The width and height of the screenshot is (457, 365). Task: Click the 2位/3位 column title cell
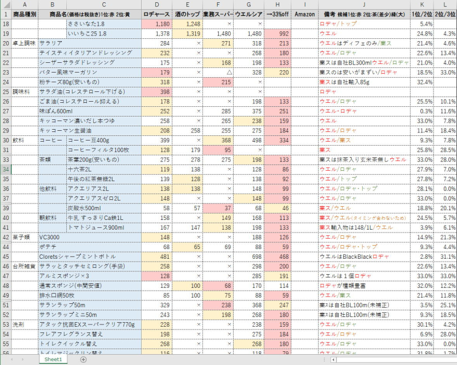point(445,14)
